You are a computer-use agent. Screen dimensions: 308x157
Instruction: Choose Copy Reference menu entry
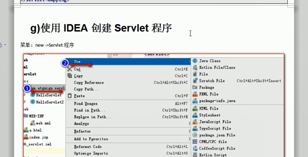click(x=128, y=82)
